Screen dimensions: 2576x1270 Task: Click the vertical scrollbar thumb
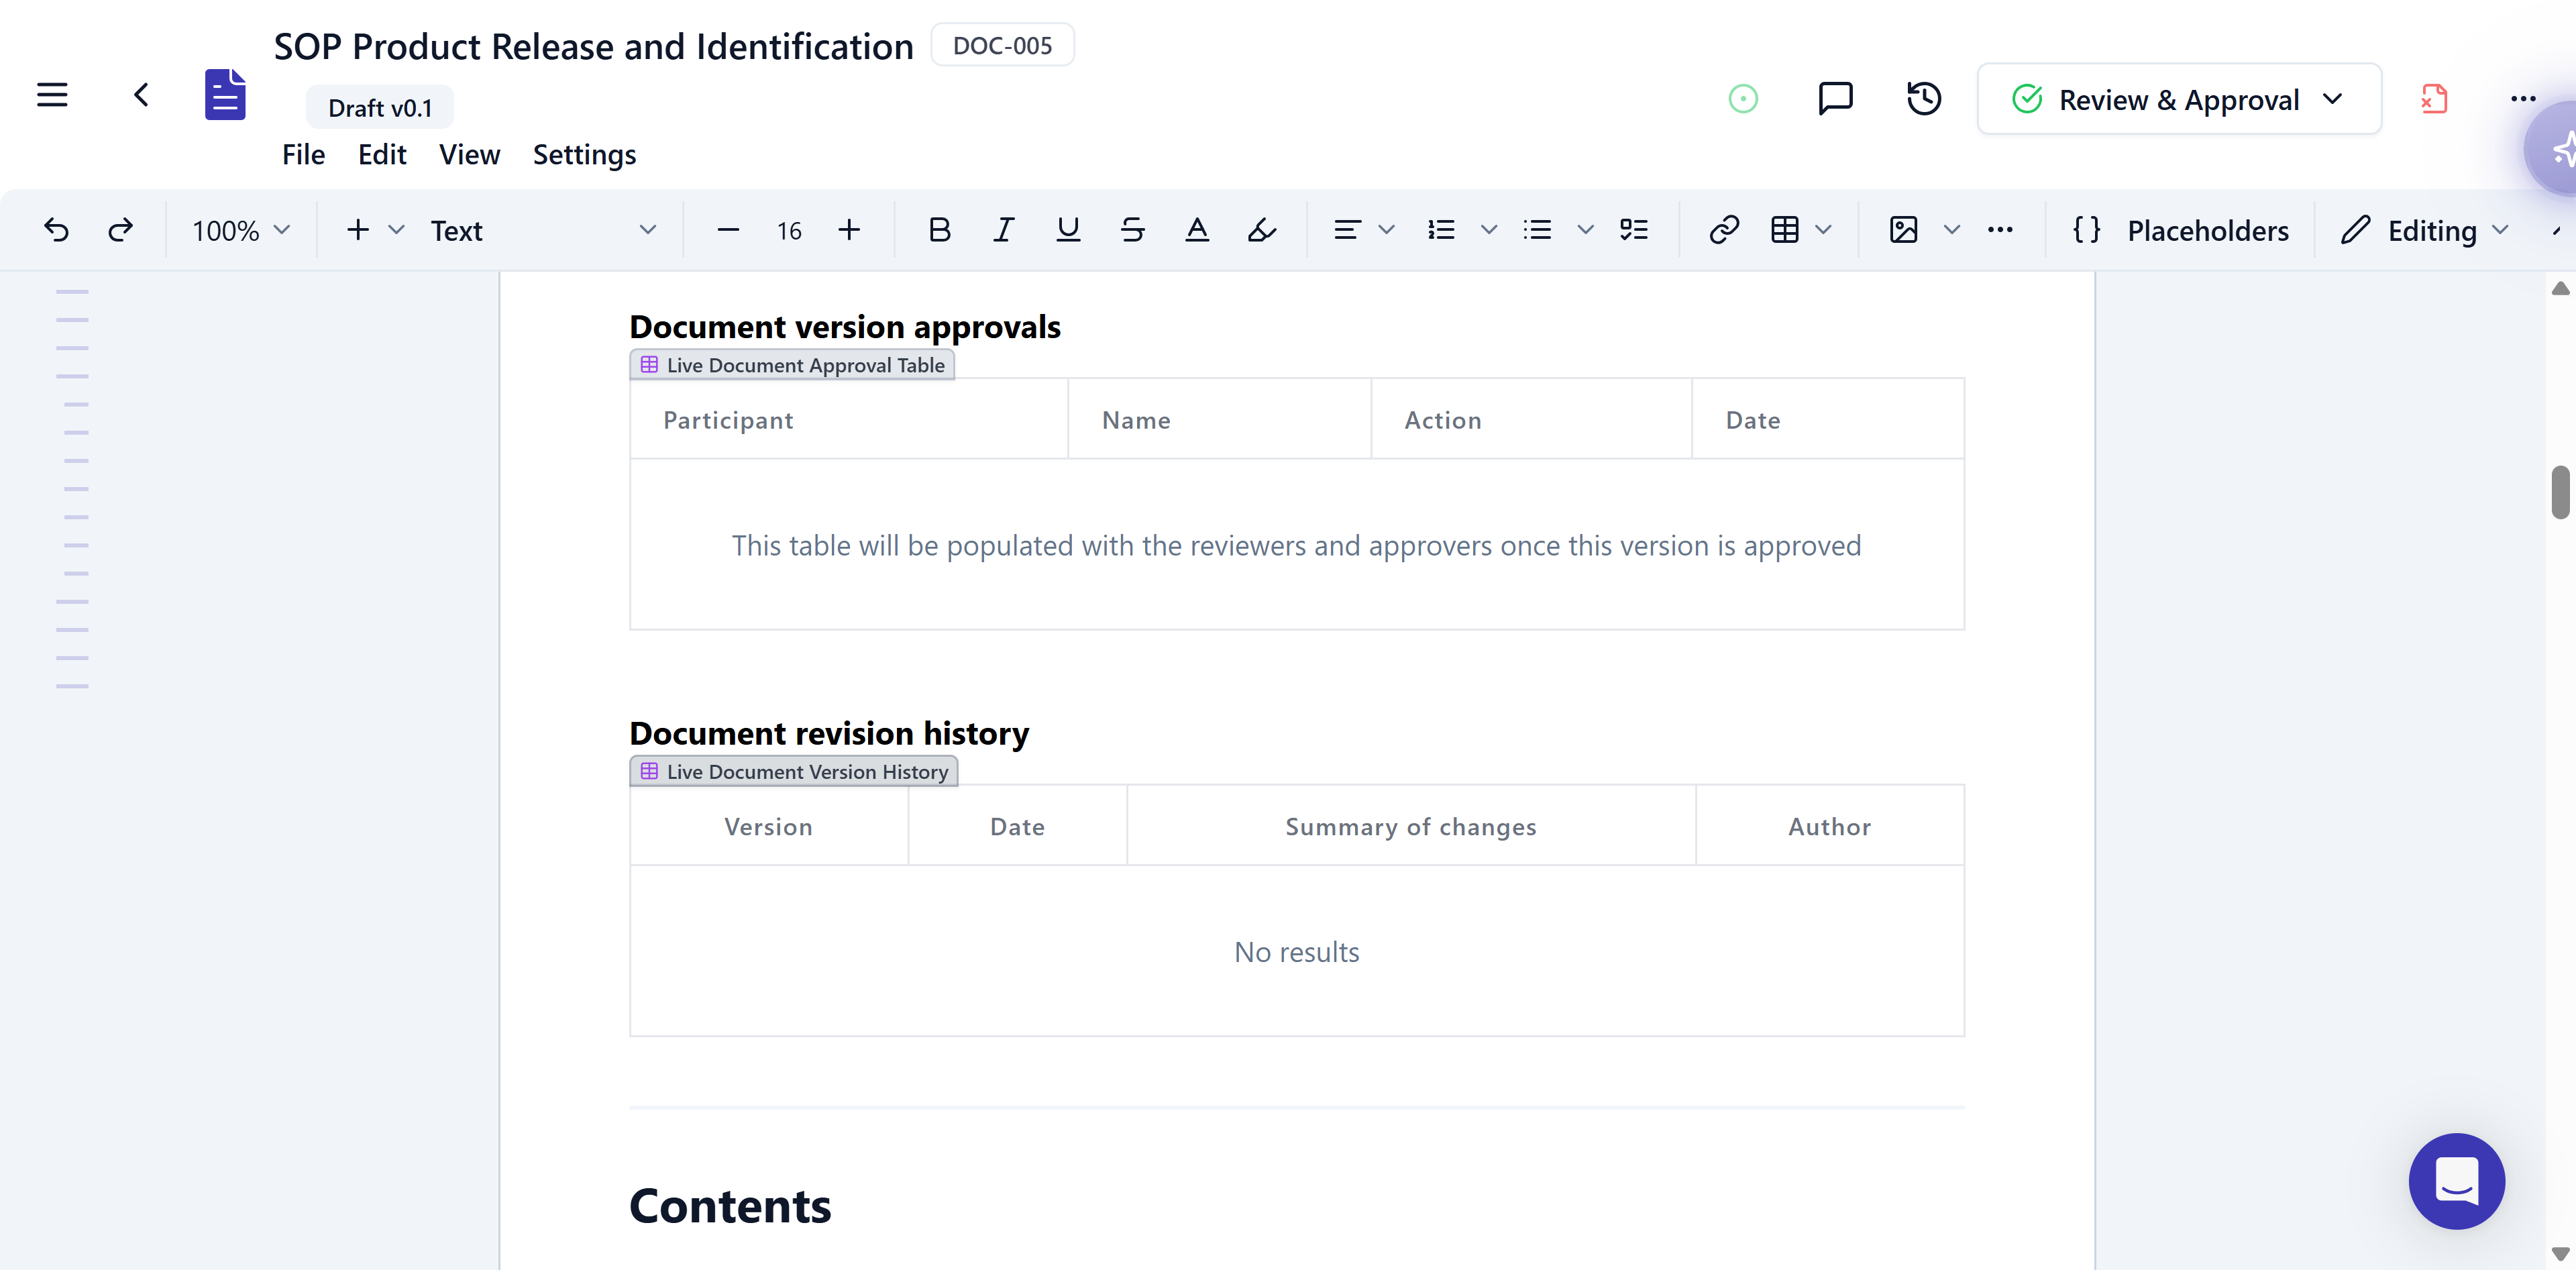click(2560, 492)
